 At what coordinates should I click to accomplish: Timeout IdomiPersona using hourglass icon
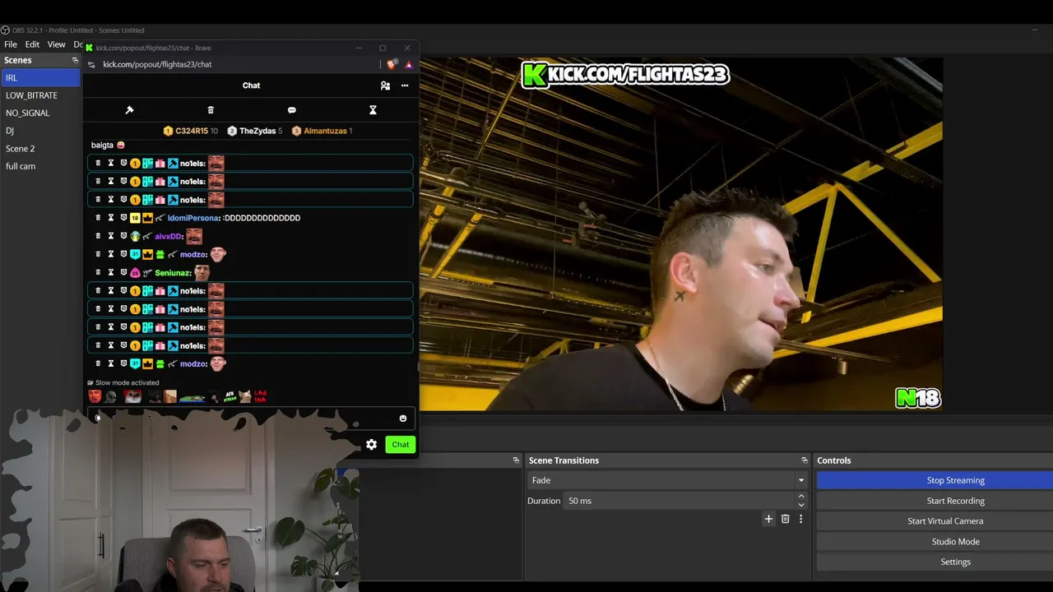pos(111,218)
